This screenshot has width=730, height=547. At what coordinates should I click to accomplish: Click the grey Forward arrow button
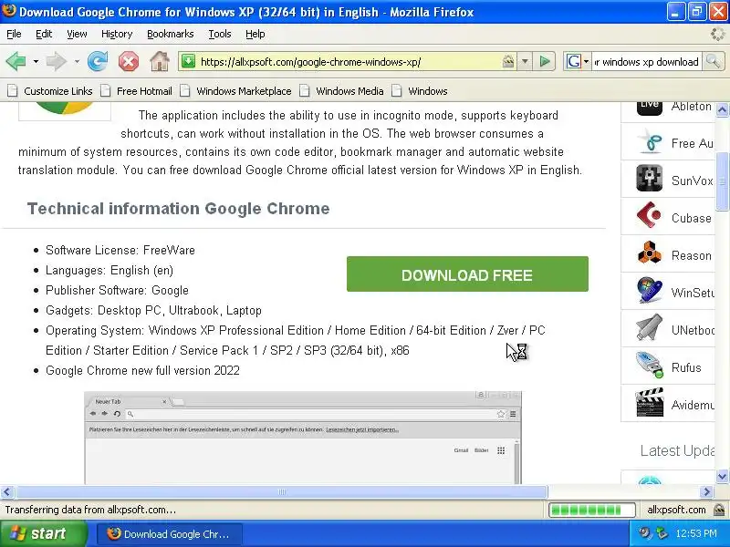tap(57, 61)
